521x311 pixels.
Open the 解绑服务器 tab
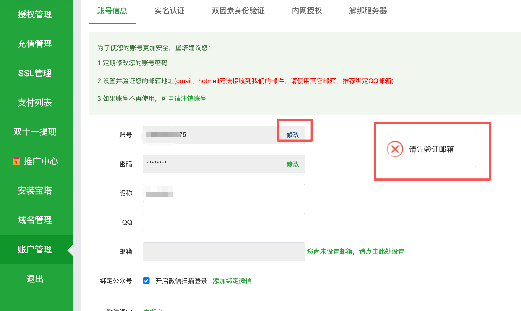click(368, 11)
